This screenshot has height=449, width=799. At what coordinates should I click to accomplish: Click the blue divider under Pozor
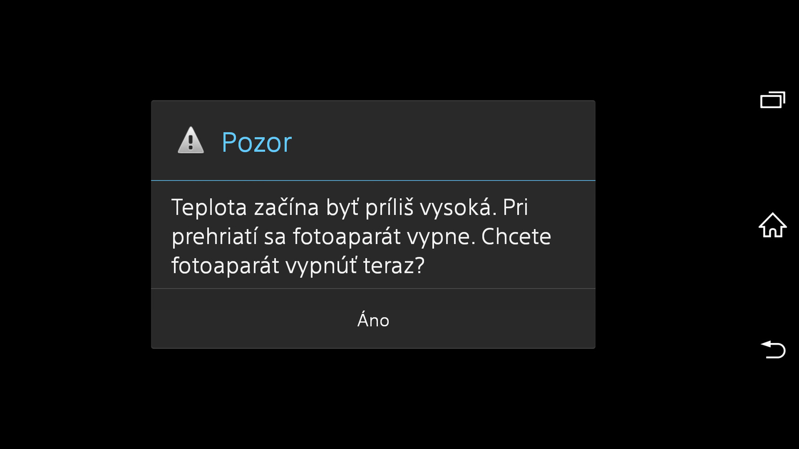click(373, 180)
